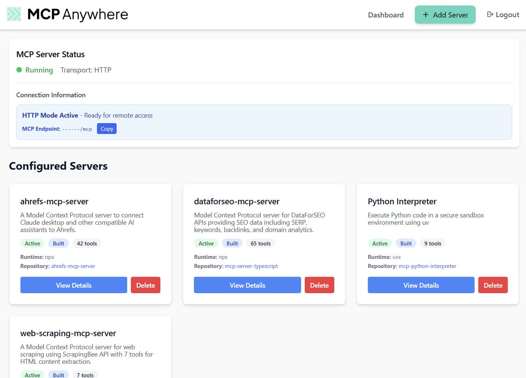The image size is (526, 378).
Task: Click the web-scraping-mcp-server description text
Action: [x=87, y=354]
